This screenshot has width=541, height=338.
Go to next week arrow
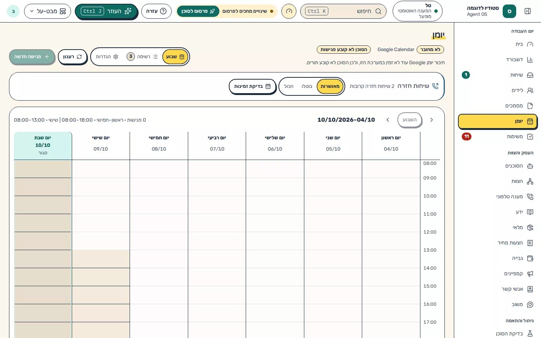[388, 120]
